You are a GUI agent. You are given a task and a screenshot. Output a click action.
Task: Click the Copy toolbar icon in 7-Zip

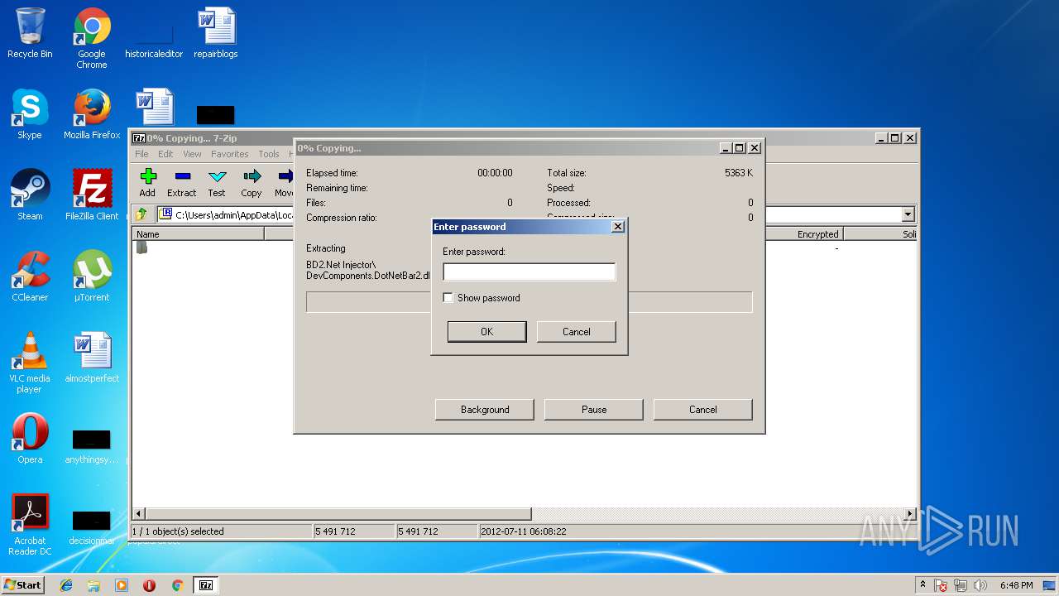tap(252, 183)
